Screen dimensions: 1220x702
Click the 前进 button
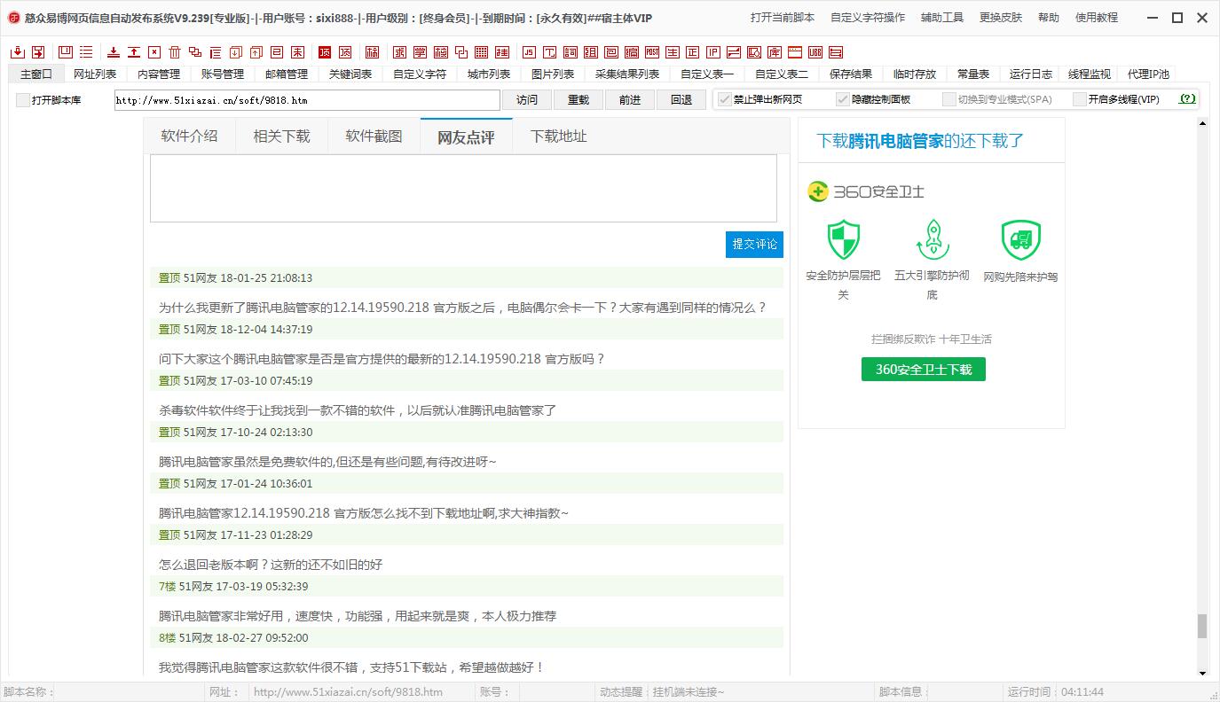point(630,100)
